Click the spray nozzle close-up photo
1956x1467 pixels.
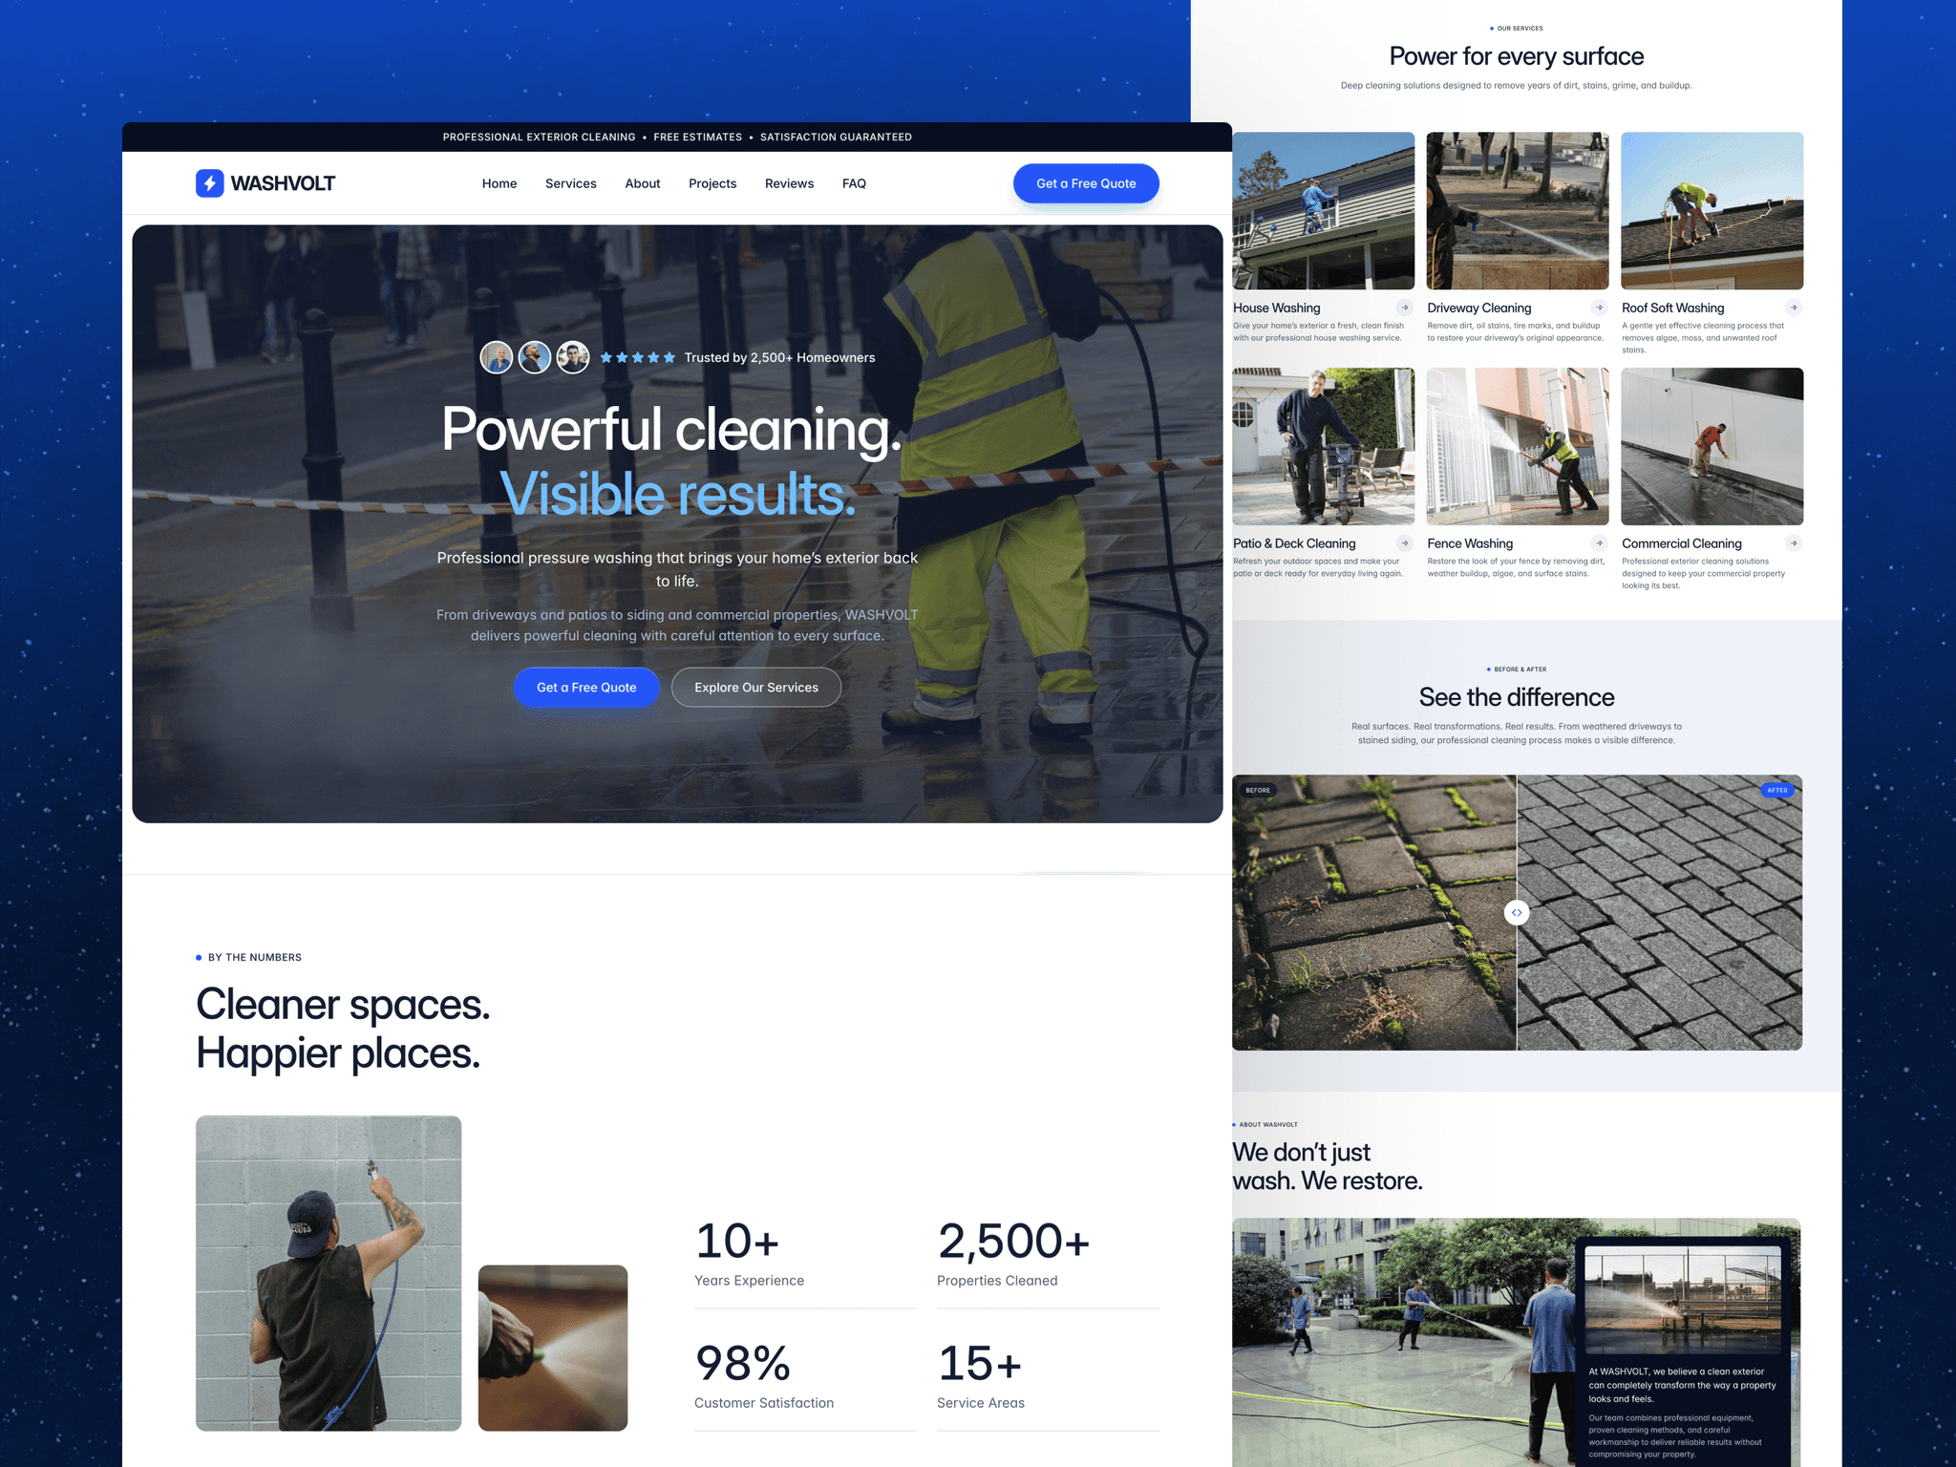coord(553,1349)
